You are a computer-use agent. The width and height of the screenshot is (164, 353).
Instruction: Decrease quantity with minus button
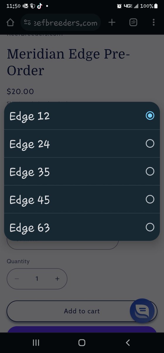point(17,279)
